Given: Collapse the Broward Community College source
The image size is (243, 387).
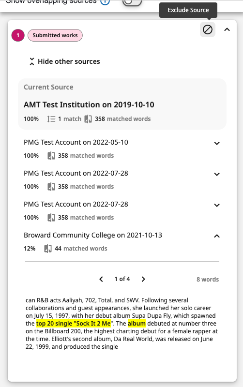Looking at the screenshot, I should [217, 236].
